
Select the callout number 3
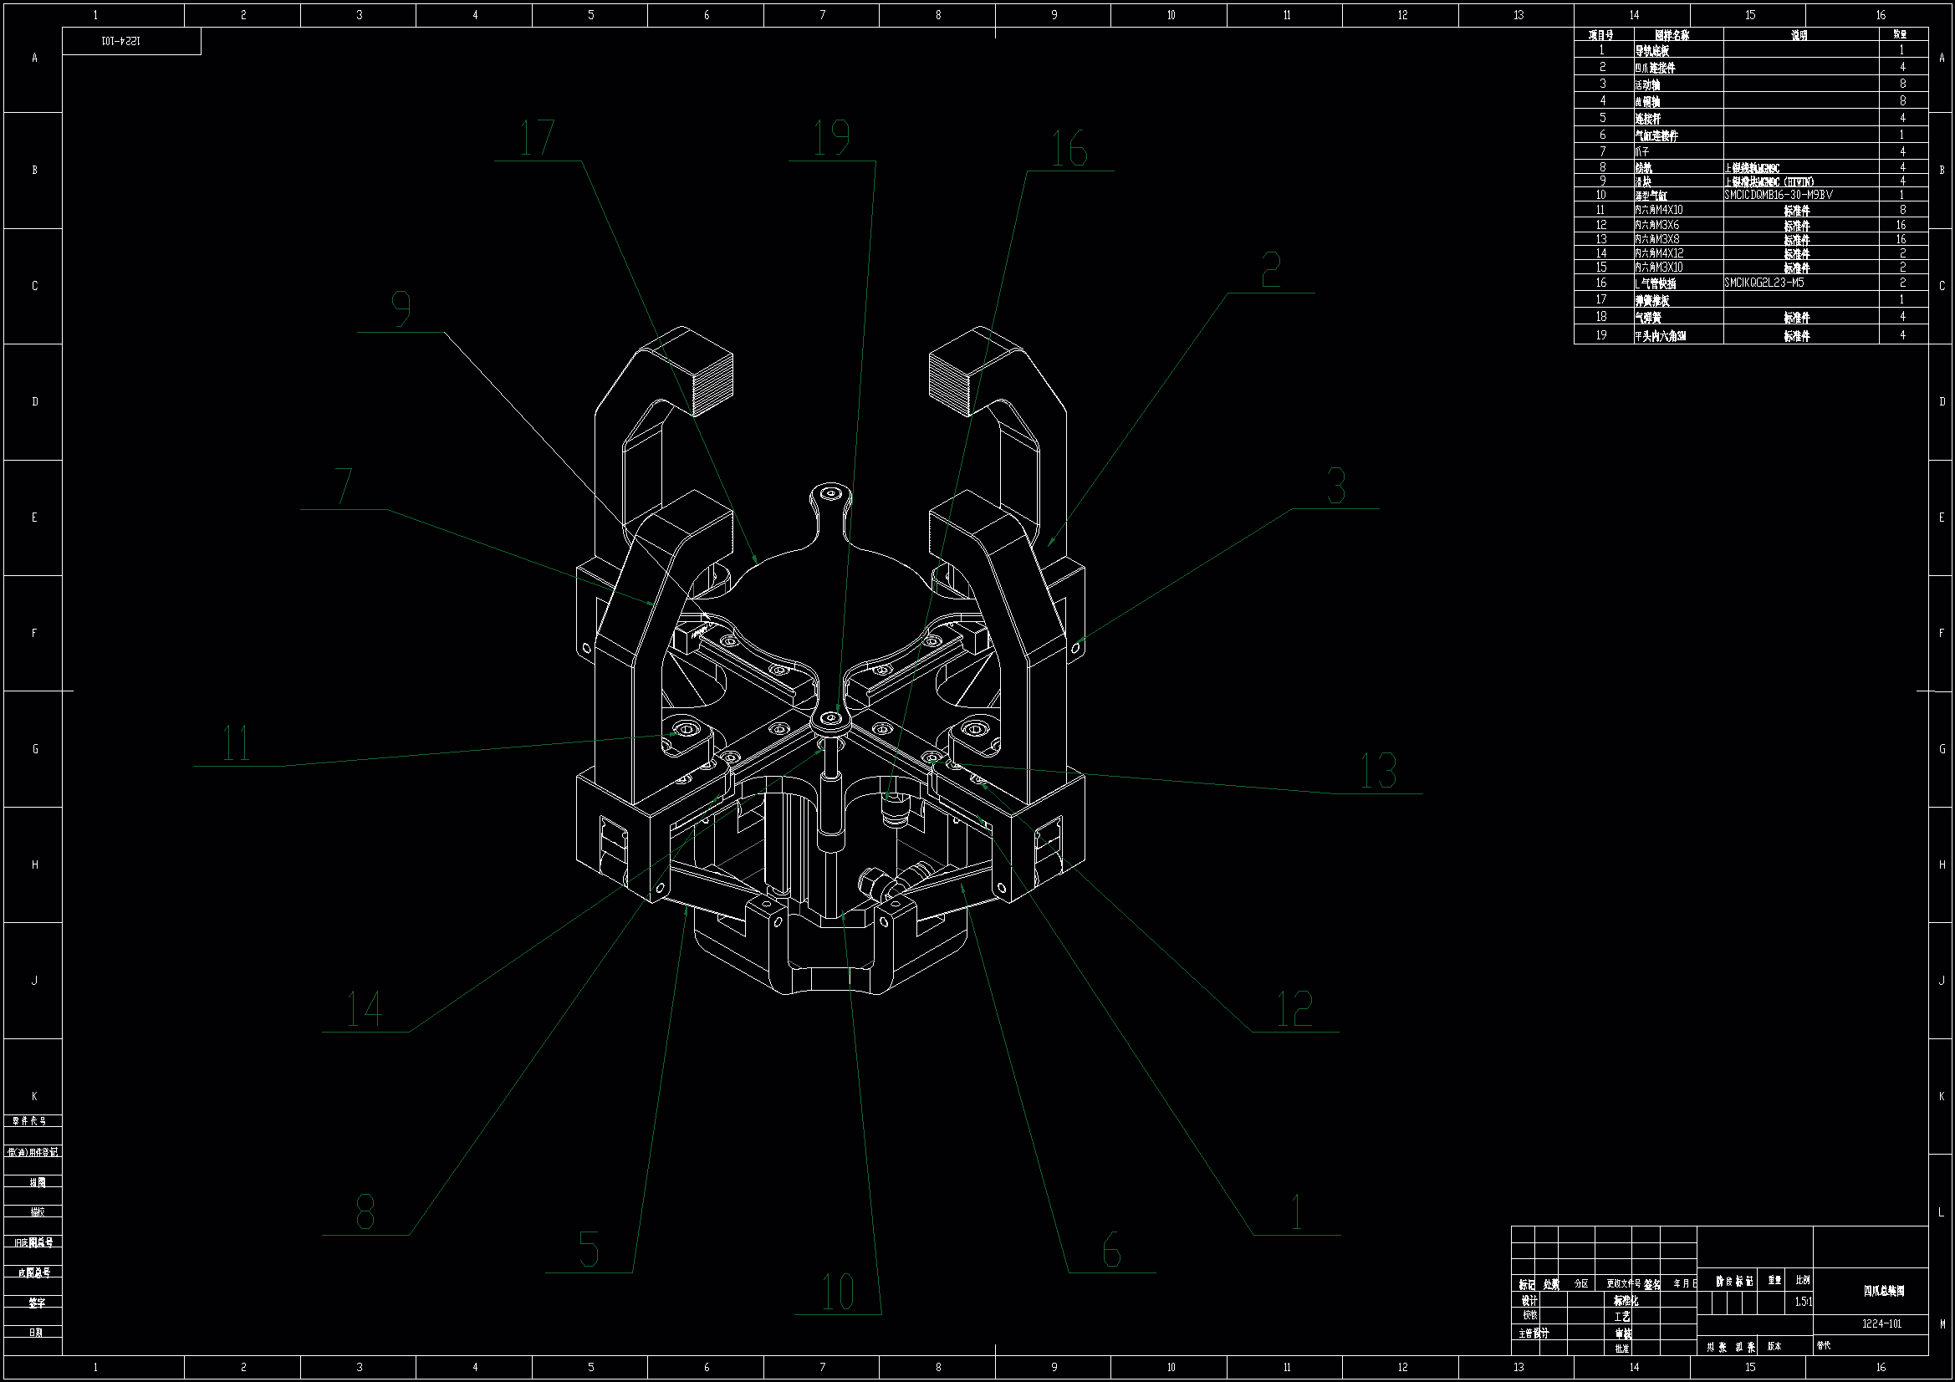pos(1336,487)
